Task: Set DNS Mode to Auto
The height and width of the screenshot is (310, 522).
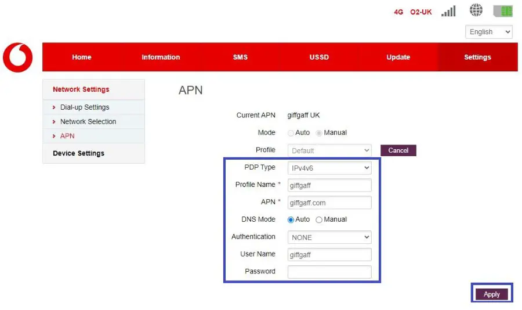Action: pos(291,220)
